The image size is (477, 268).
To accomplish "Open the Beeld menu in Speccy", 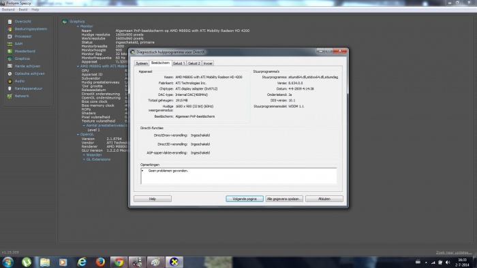I will point(23,10).
